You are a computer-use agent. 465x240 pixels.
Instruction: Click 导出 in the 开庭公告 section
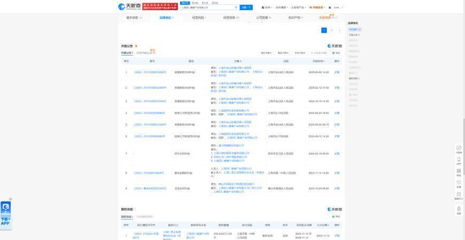click(337, 53)
